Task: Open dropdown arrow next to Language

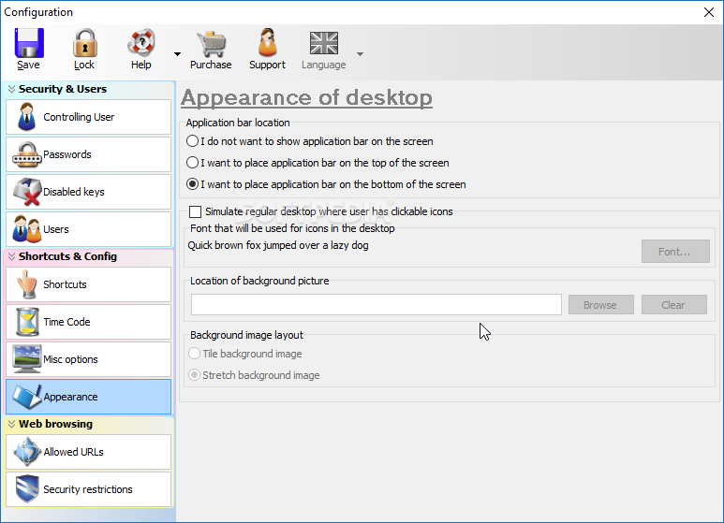Action: (361, 54)
